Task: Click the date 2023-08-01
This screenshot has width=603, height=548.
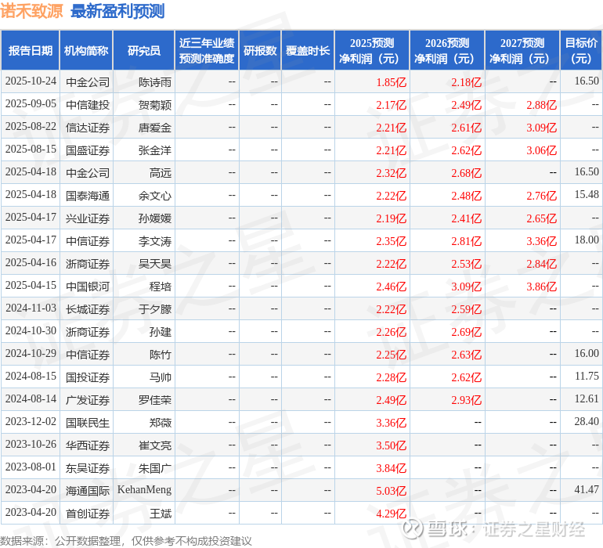Action: click(31, 467)
